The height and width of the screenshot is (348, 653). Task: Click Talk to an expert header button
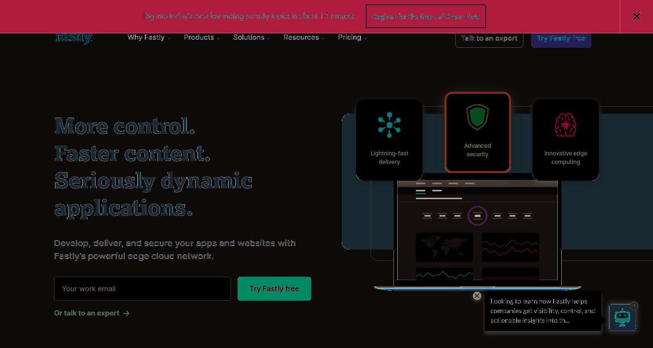489,39
